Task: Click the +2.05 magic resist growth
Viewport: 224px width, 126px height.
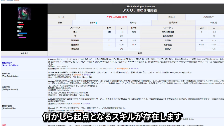Action: click(x=121, y=45)
